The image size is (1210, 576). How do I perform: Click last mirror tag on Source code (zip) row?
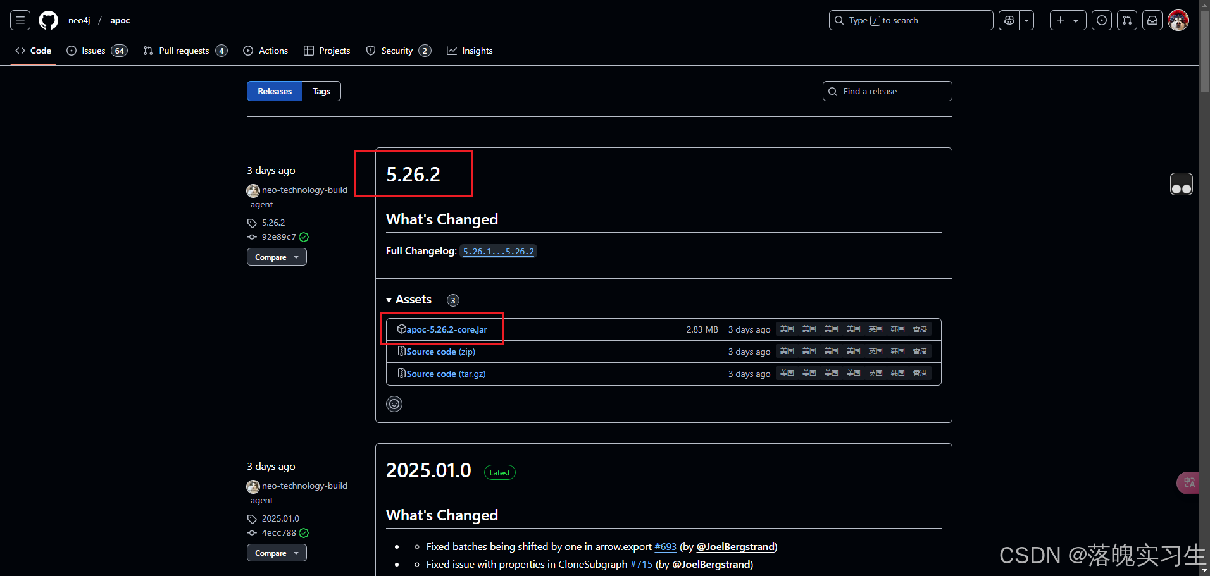(x=920, y=351)
